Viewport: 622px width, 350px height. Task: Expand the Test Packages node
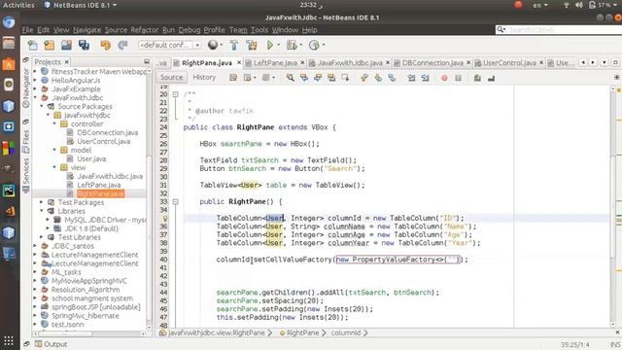42,202
